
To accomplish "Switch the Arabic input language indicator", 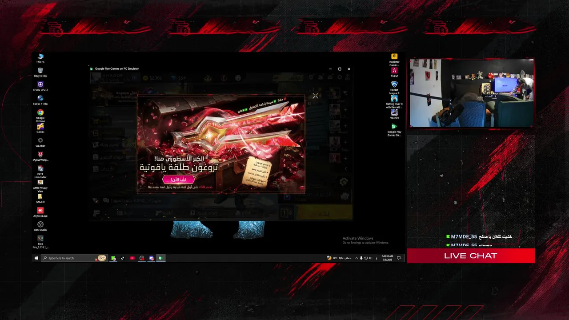I will (377, 258).
